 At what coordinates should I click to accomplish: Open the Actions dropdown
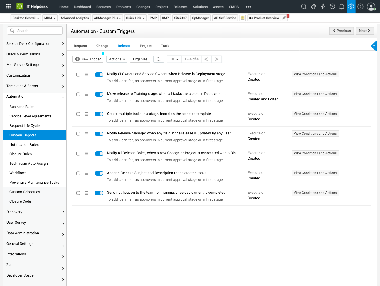point(117,59)
